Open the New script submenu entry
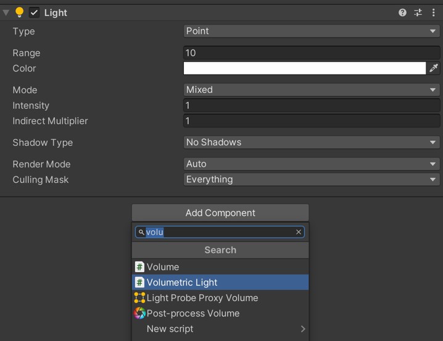Viewport: 443px width, 341px height. (220, 329)
